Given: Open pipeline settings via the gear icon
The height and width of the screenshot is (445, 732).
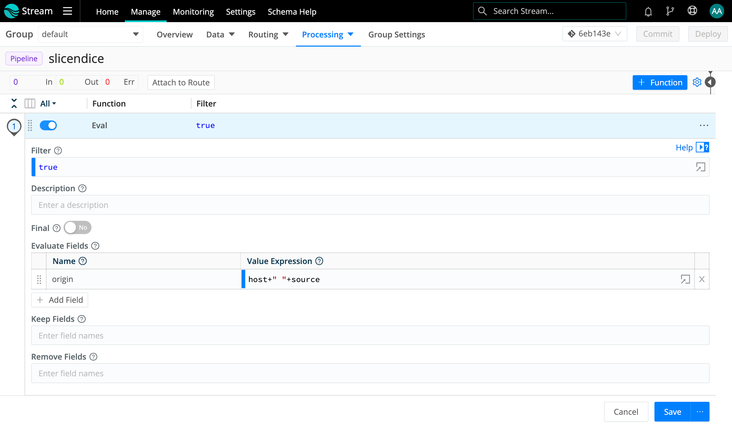Looking at the screenshot, I should coord(697,82).
